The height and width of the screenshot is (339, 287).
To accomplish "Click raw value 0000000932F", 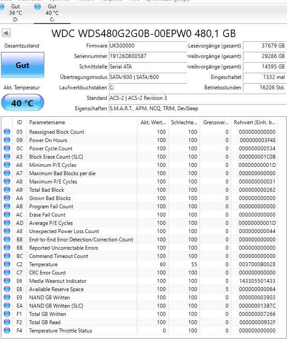I will (257, 322).
